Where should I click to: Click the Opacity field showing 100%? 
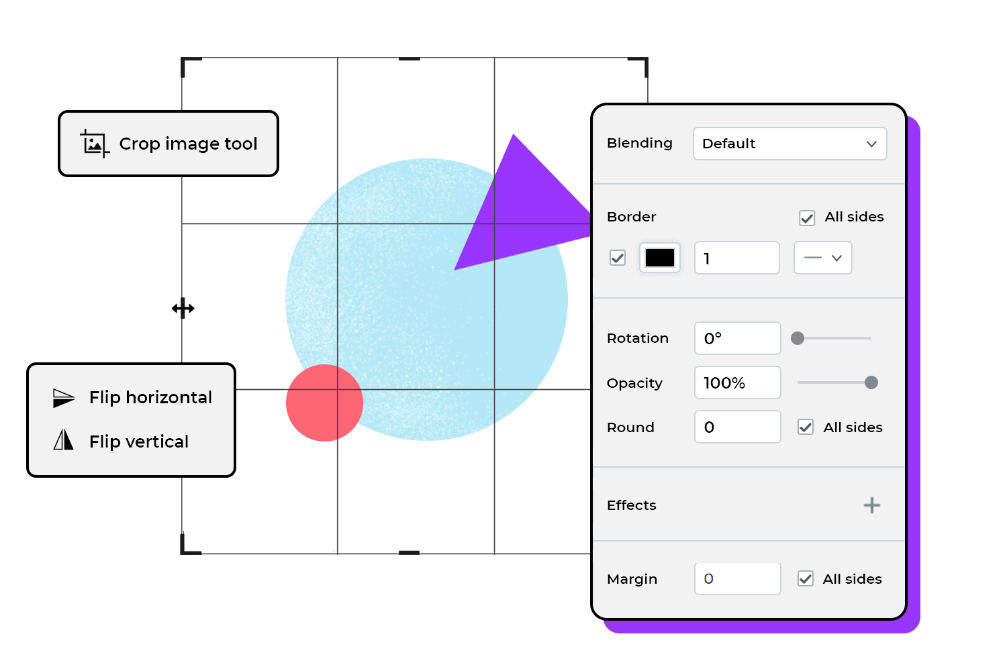coord(738,382)
